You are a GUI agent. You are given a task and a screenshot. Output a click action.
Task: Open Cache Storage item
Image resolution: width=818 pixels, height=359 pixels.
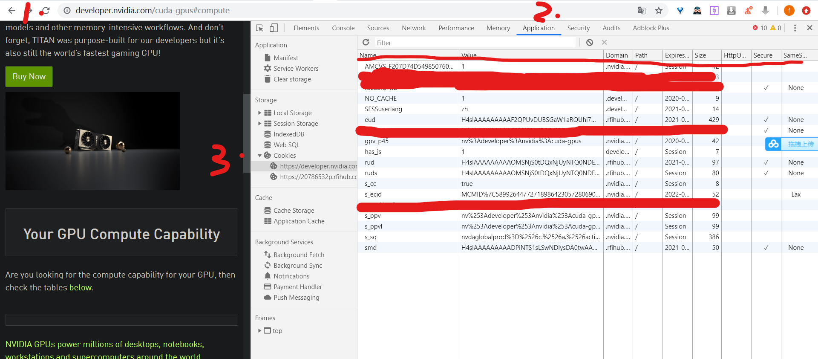point(294,211)
